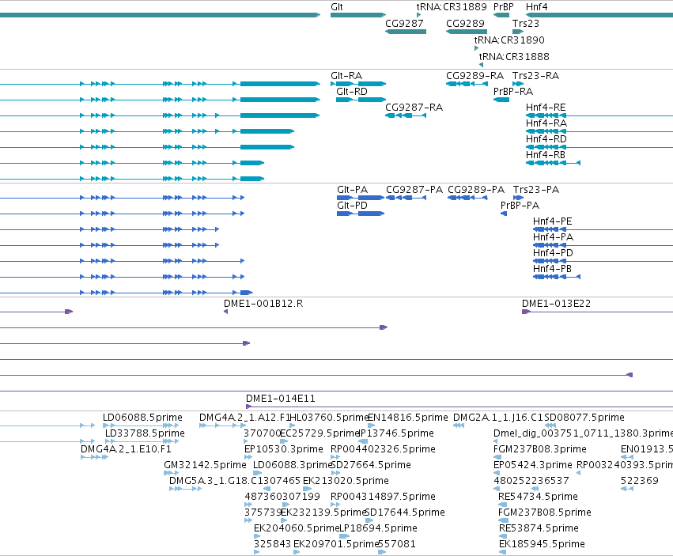Select the DMG4A2_1.A12.F1 EST label
This screenshot has height=556, width=673.
pyautogui.click(x=244, y=418)
